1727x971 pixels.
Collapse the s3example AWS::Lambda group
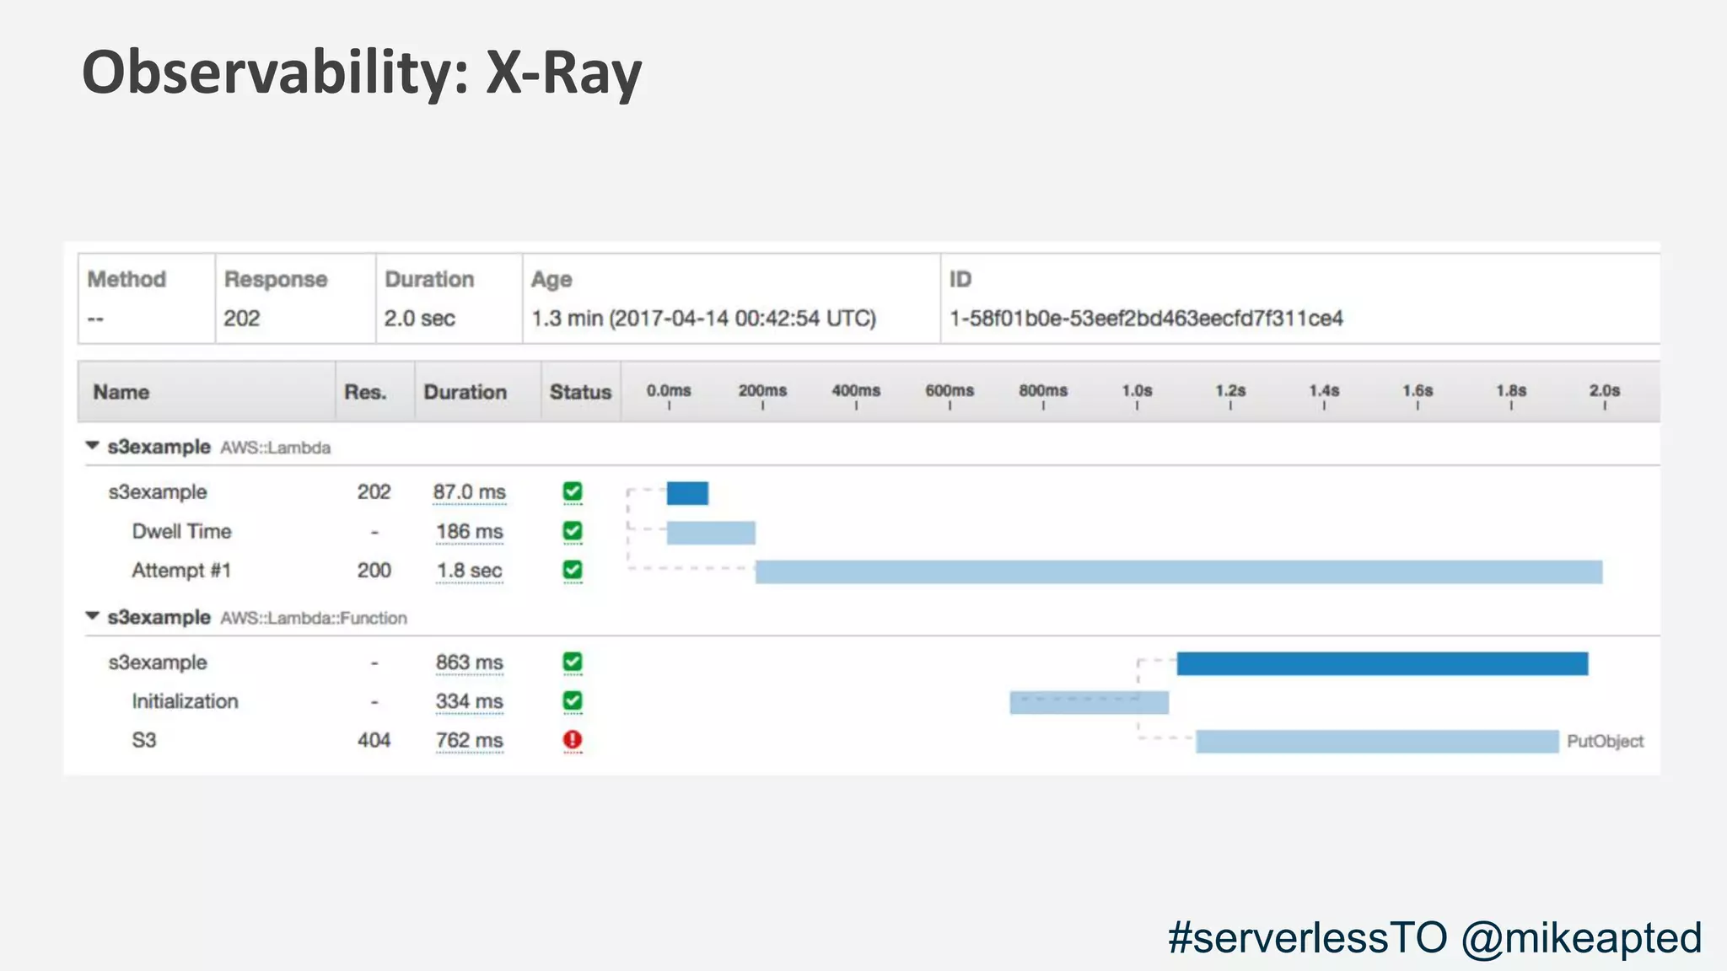(x=93, y=446)
